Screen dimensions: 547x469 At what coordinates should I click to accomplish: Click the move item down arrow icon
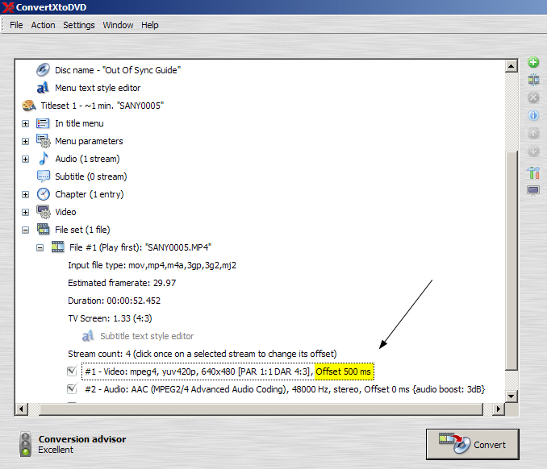[x=533, y=151]
